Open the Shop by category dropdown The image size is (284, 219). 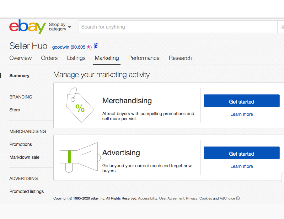[60, 27]
